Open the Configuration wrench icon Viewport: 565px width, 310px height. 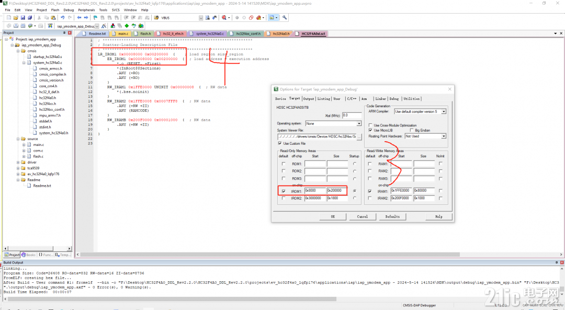[x=285, y=18]
